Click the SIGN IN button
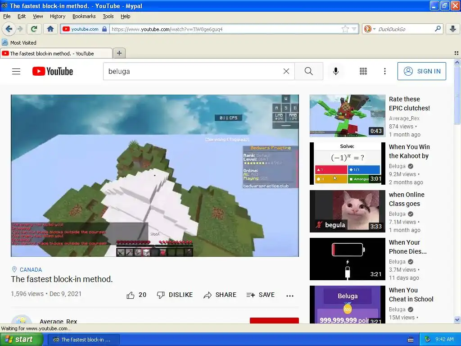Screen dimensions: 461x346 (421, 71)
